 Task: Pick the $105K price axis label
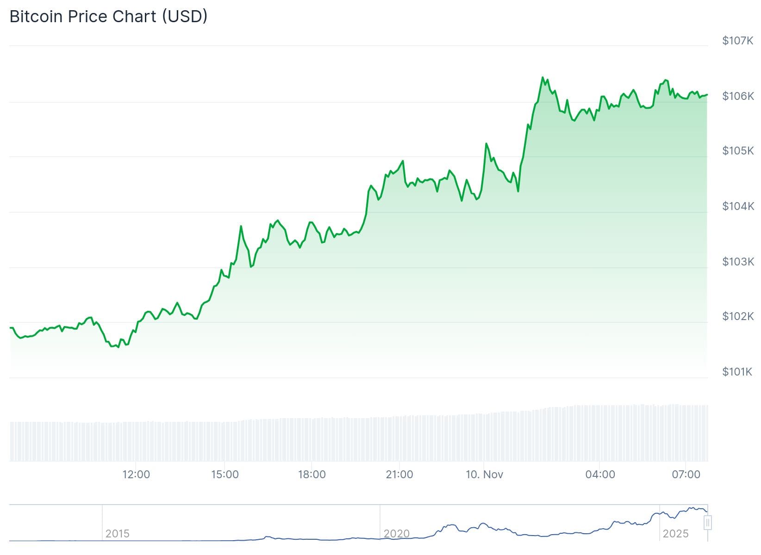(x=738, y=150)
